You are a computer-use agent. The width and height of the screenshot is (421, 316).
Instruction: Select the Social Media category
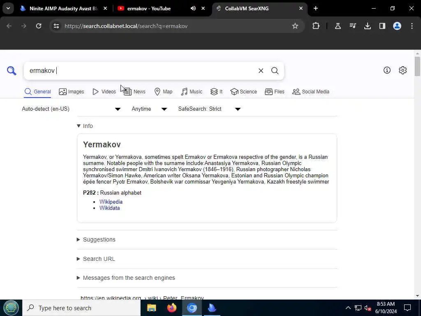coord(311,92)
